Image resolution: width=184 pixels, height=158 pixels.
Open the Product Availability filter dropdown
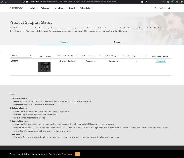tap(68, 56)
